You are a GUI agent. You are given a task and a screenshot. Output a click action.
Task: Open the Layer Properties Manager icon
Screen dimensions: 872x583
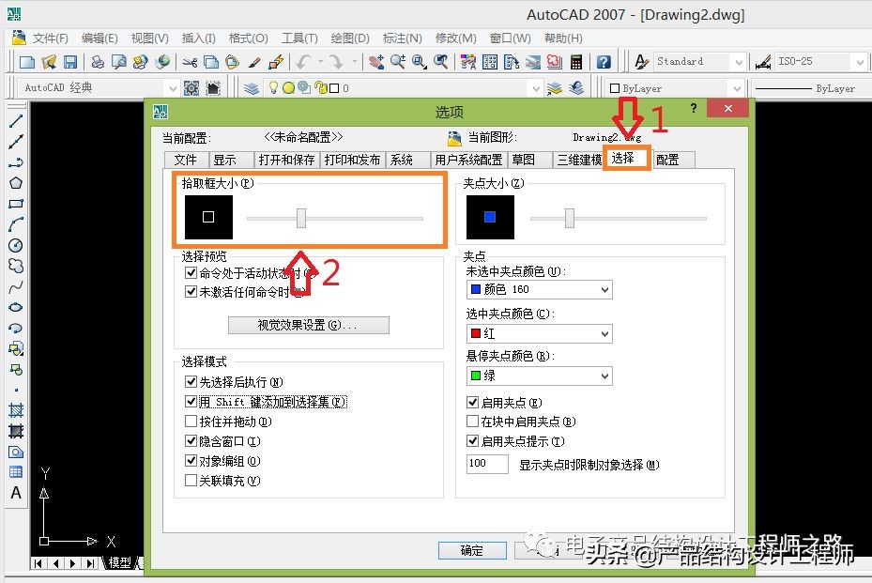[252, 88]
